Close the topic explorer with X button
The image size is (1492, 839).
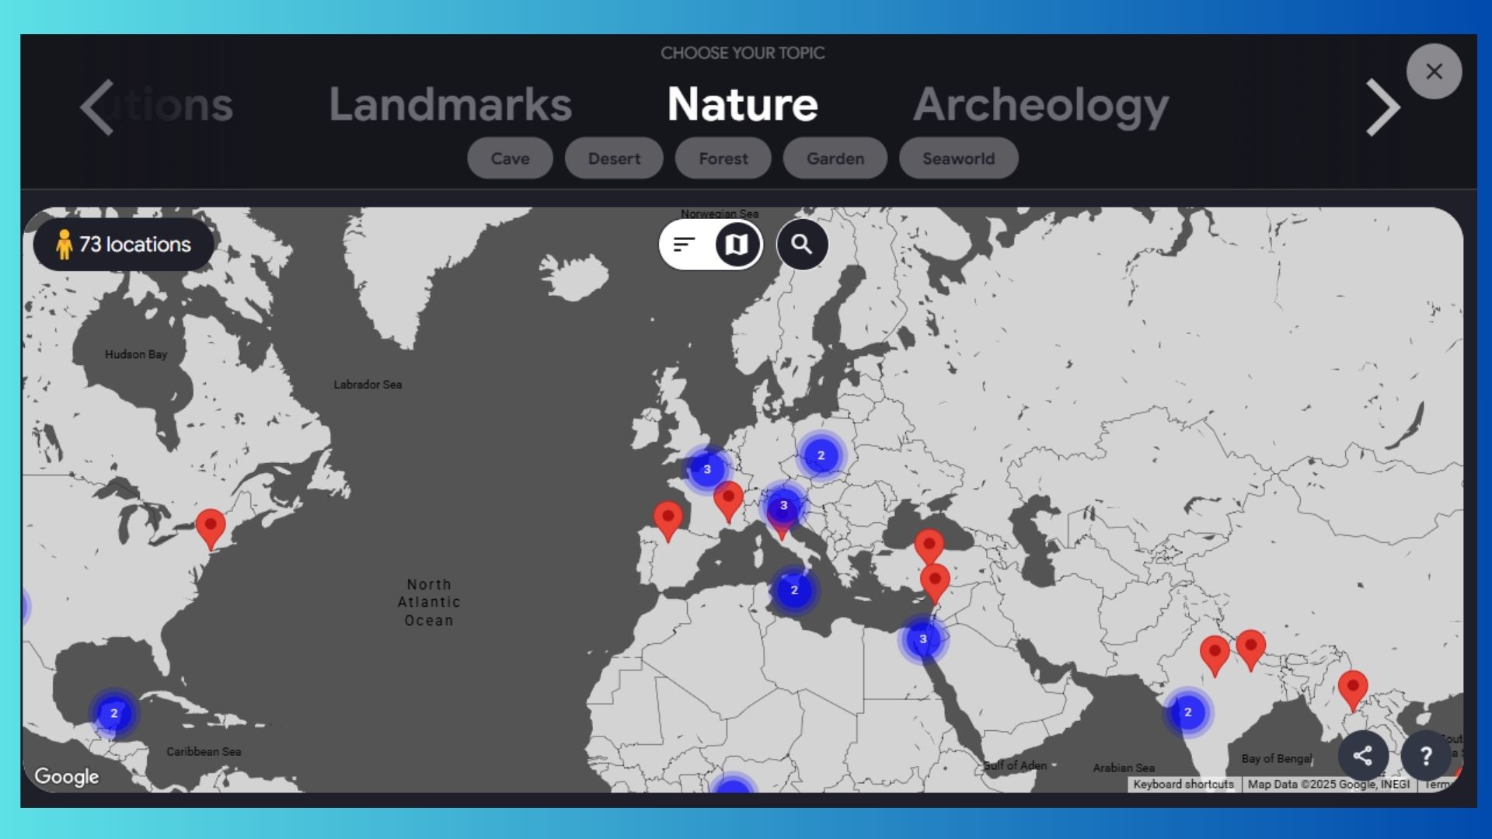pos(1434,71)
